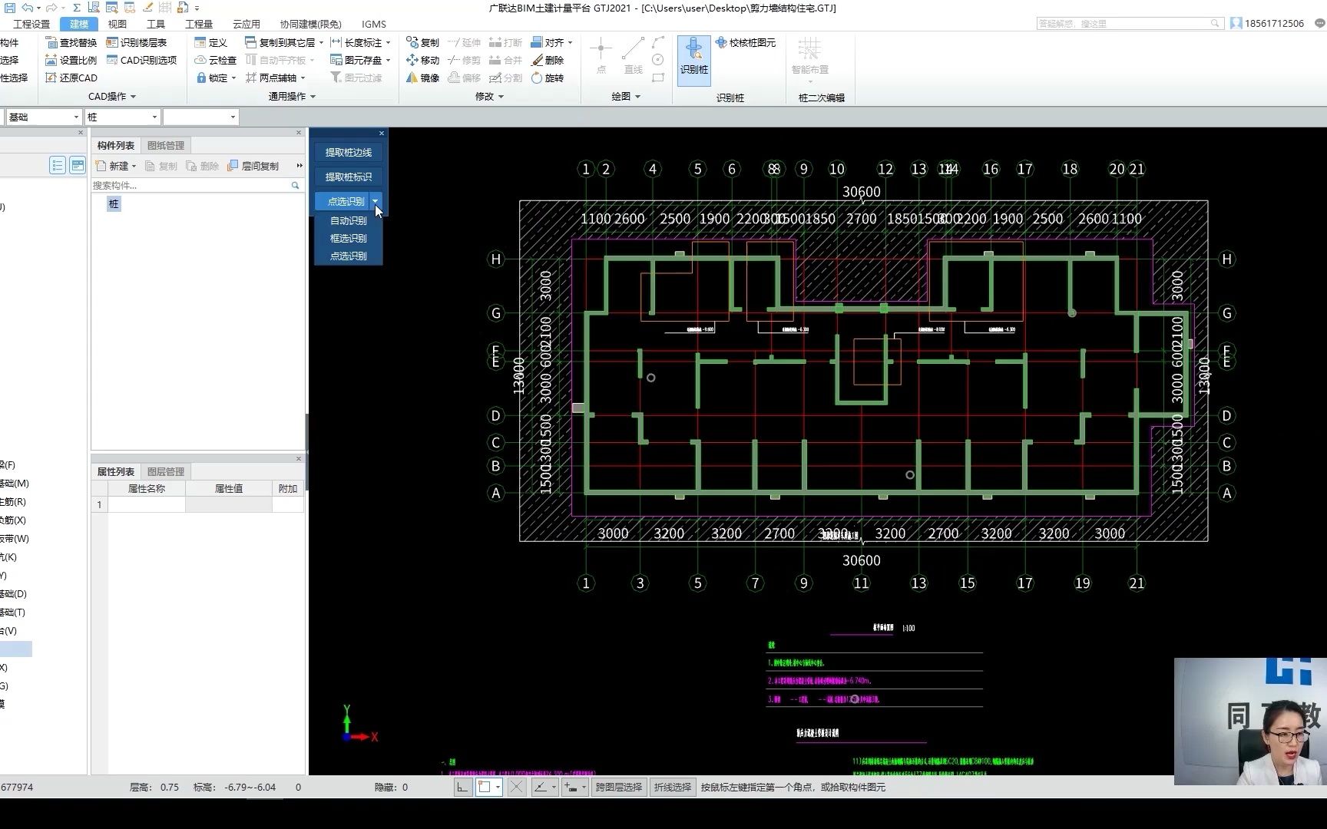Viewport: 1327px width, 829px height.
Task: Click 还原CAD restore tool
Action: click(71, 78)
